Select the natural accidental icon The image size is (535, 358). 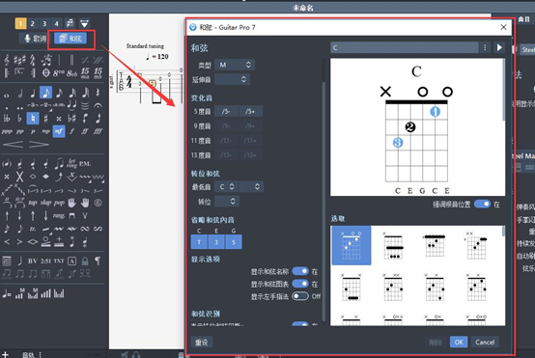pos(33,119)
